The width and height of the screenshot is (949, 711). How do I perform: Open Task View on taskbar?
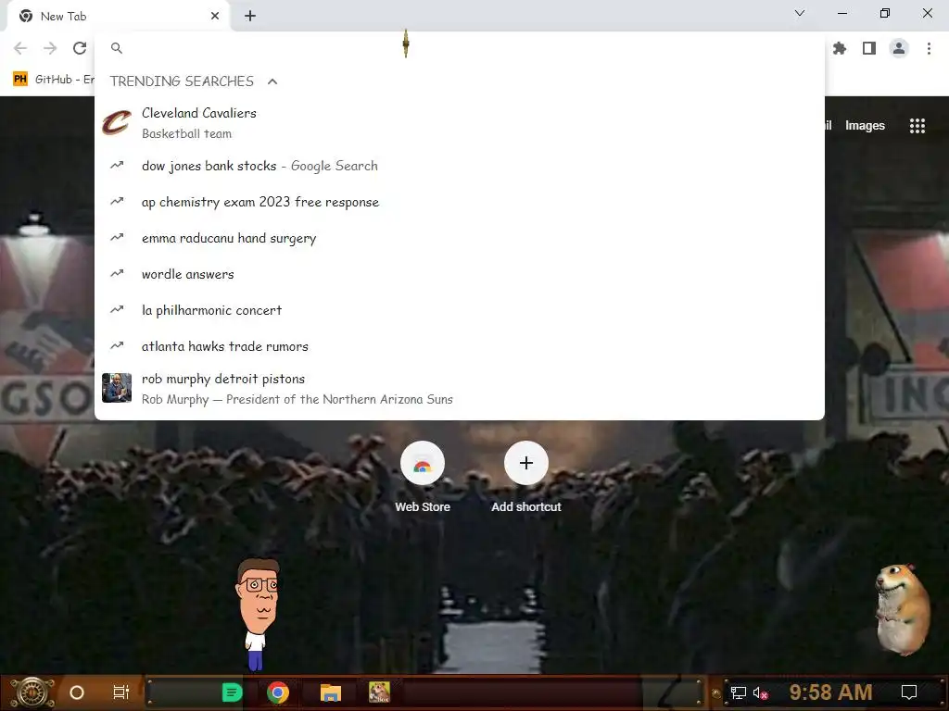[121, 692]
